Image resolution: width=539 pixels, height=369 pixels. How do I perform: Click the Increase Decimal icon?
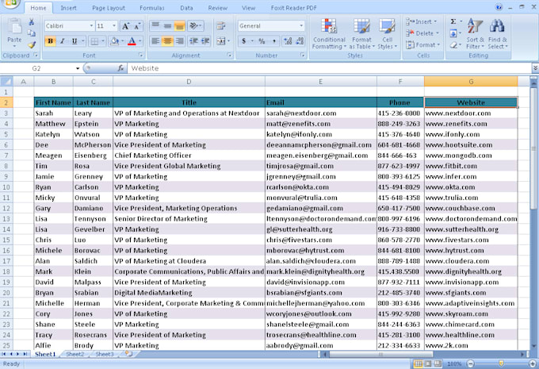pos(288,41)
